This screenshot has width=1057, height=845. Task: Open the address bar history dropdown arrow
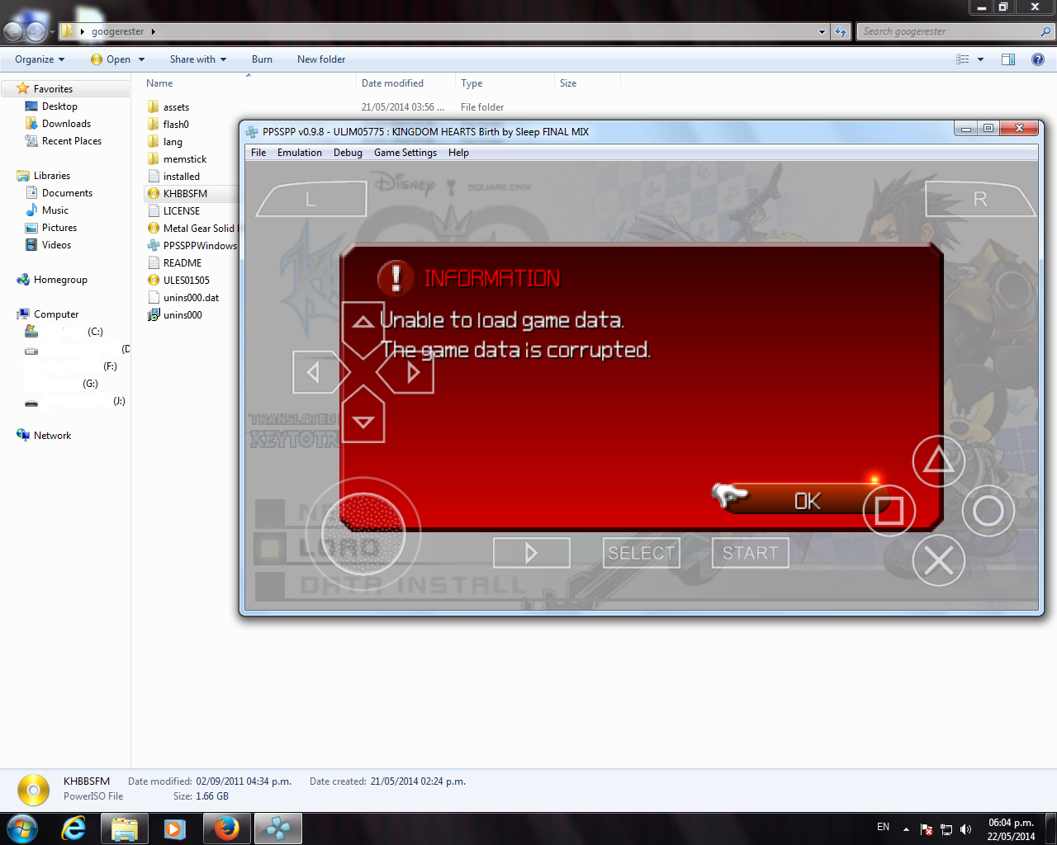822,32
